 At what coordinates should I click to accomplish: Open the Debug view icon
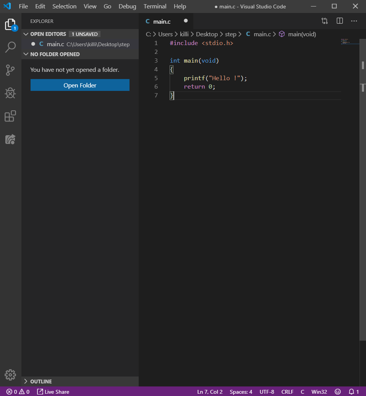click(x=10, y=93)
